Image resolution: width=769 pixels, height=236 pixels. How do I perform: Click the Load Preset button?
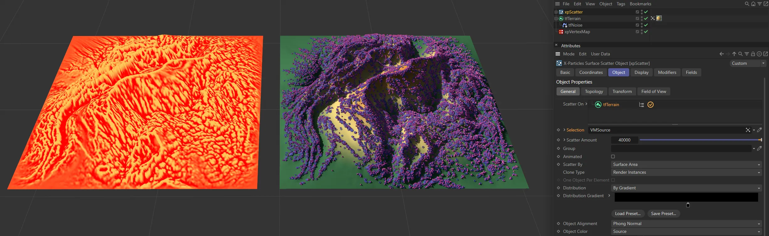tap(628, 213)
